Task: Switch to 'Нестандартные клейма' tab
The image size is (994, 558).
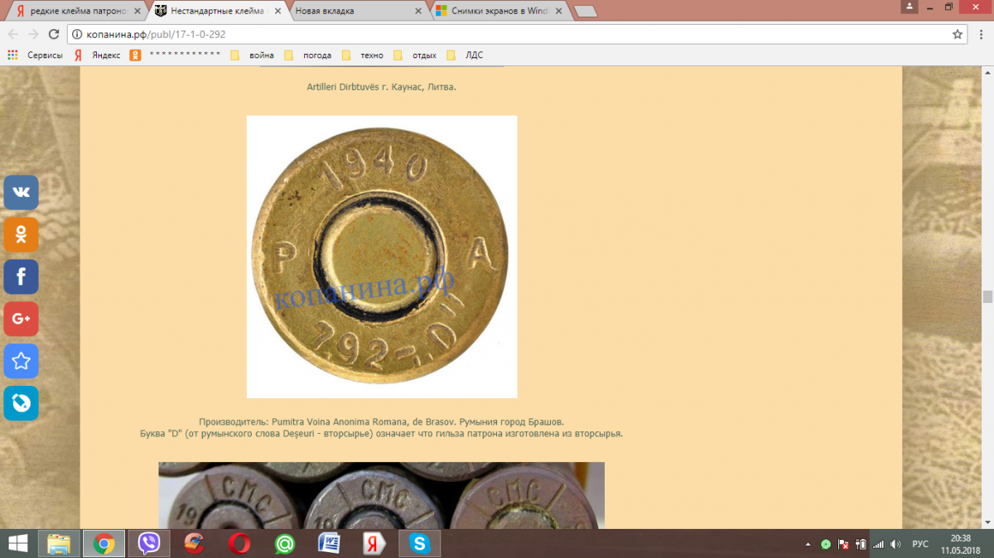Action: (217, 12)
